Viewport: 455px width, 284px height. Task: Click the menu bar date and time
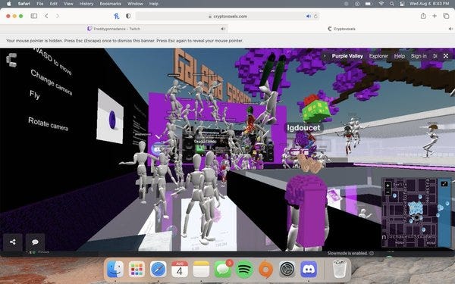pyautogui.click(x=429, y=4)
